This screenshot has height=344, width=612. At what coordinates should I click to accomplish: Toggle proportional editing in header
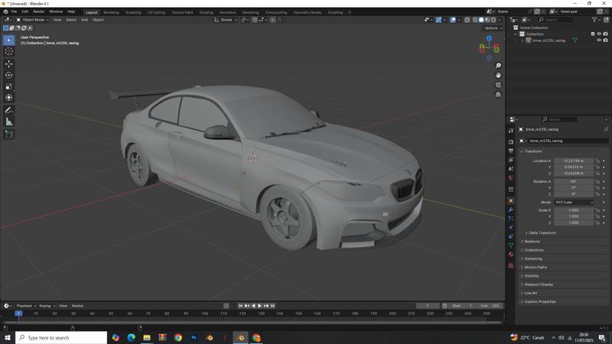pos(273,20)
